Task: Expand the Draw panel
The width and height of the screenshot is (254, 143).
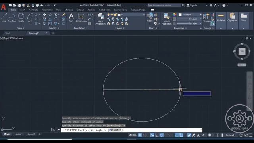Action: (21, 28)
